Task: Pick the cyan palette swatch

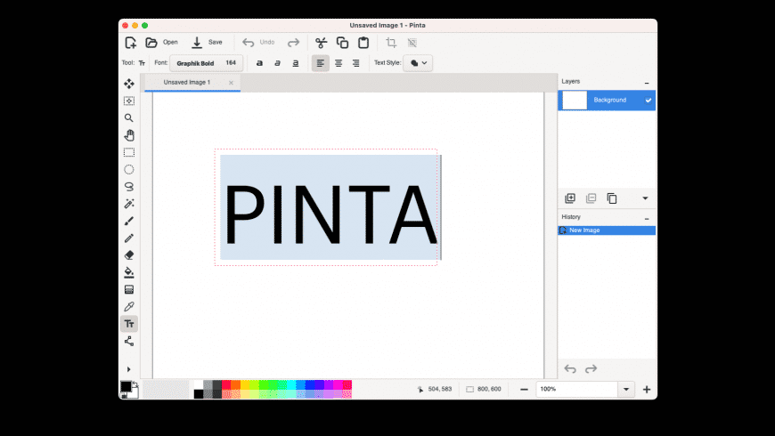Action: tap(291, 384)
